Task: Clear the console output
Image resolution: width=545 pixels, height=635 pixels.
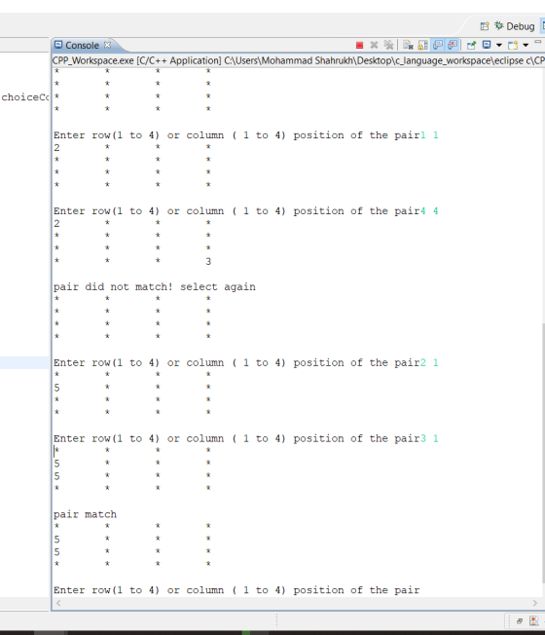Action: click(408, 45)
